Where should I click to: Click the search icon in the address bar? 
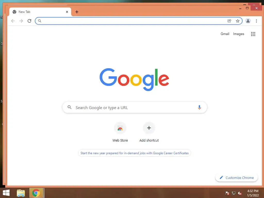(39, 21)
